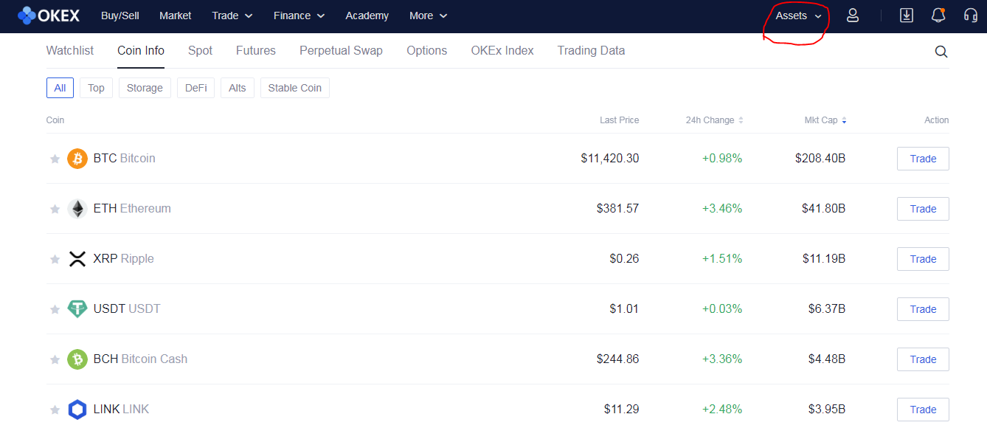The height and width of the screenshot is (428, 987).
Task: Select the All coin filter
Action: point(60,88)
